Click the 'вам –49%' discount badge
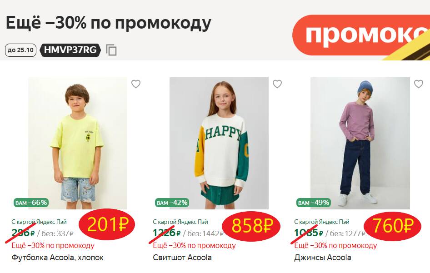The image size is (430, 273). click(314, 203)
